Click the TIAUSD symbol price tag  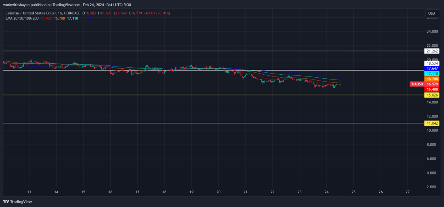point(417,84)
